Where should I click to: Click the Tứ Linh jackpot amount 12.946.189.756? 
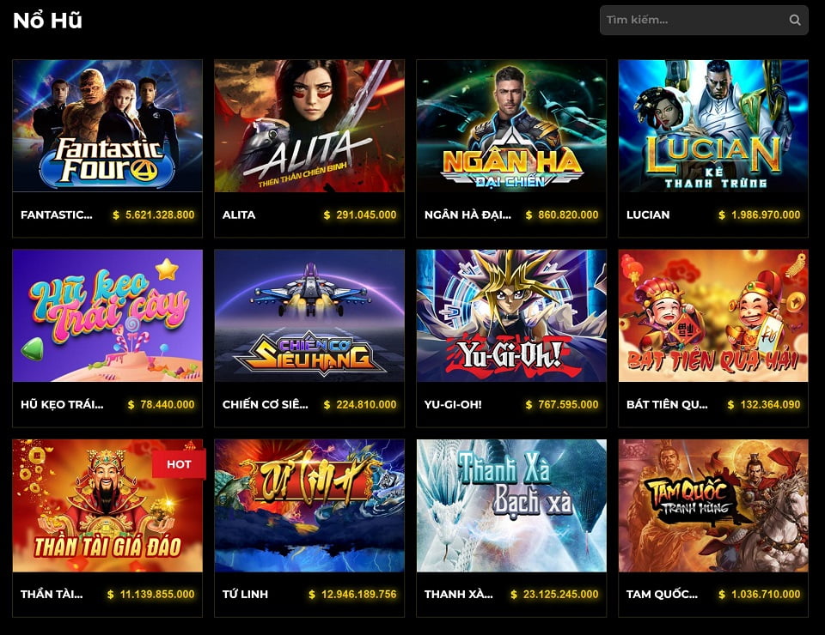click(359, 594)
